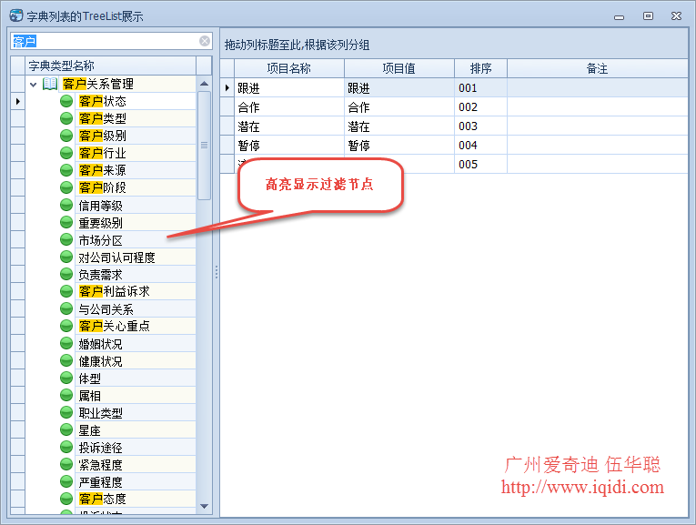
Task: Click the green icon beside 客户利益诉求
Action: [x=66, y=291]
